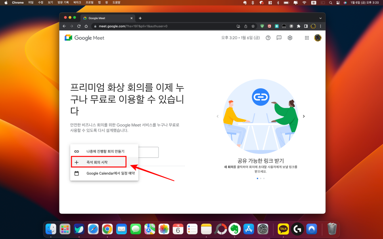Open the 파일 menu
Image resolution: width=383 pixels, height=239 pixels.
click(x=31, y=2)
